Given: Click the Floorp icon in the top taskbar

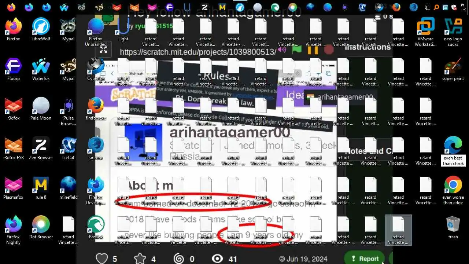Looking at the screenshot, I should click(x=169, y=7).
